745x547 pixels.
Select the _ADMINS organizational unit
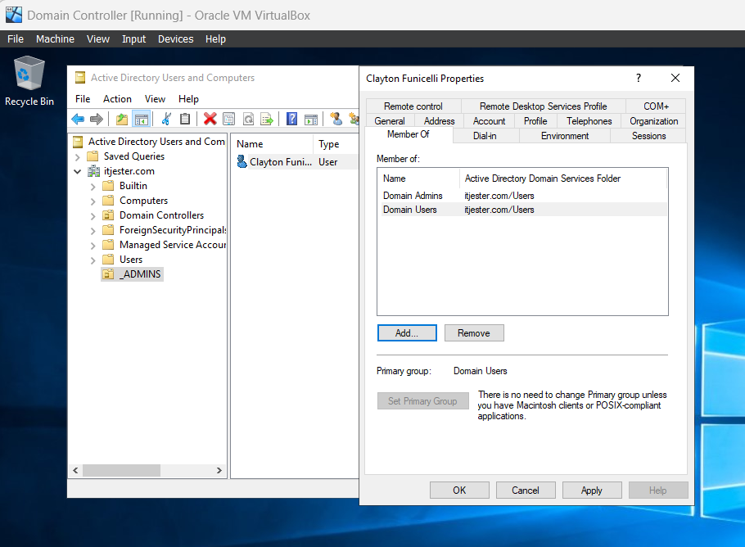click(132, 274)
